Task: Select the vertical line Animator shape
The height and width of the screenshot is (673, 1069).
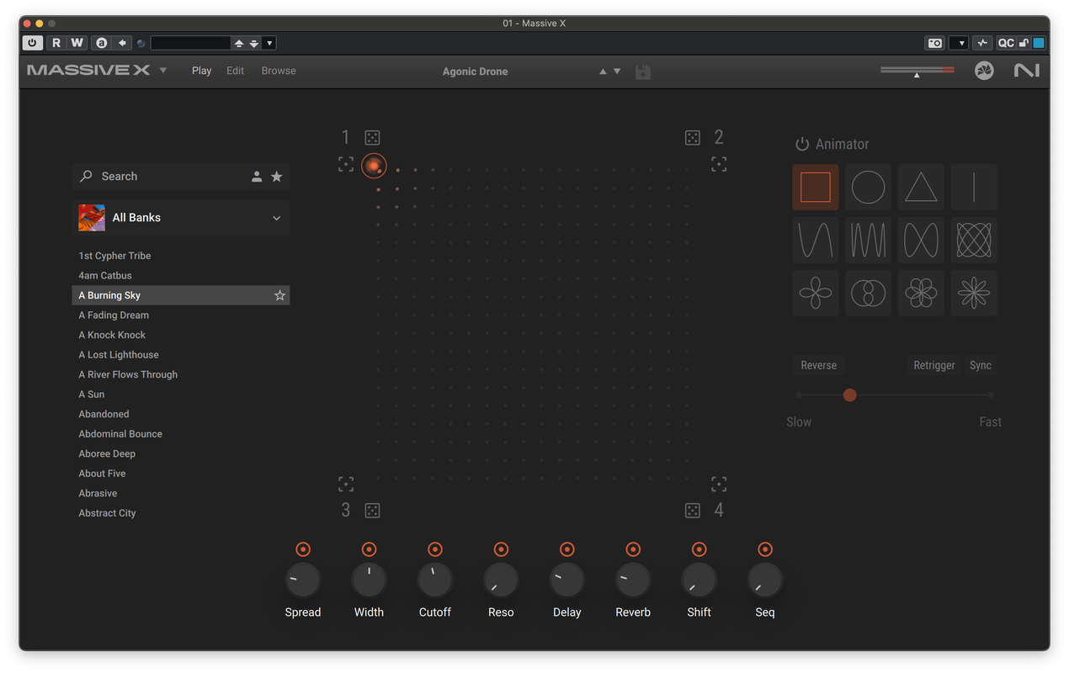Action: (974, 187)
